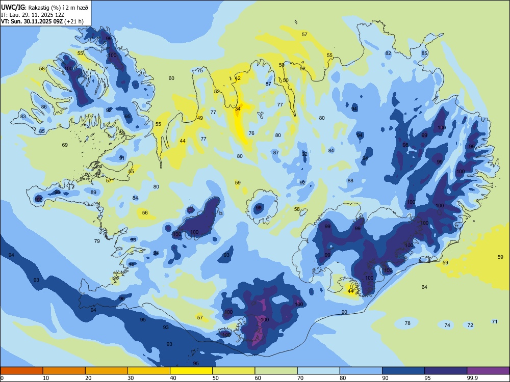Click the offshore value '74'
This screenshot has height=382, width=510.
click(x=447, y=325)
